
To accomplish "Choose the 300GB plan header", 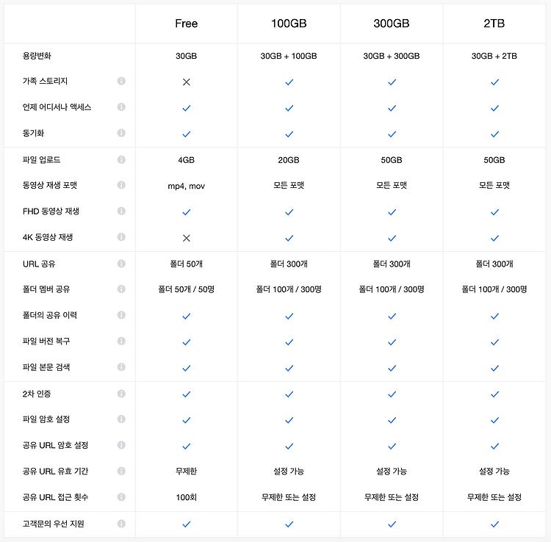I will (392, 24).
